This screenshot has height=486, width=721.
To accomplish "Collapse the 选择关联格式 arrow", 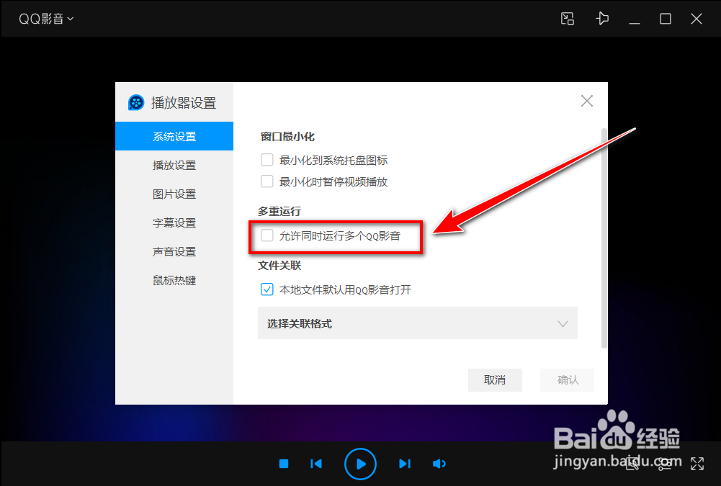I will coord(563,323).
